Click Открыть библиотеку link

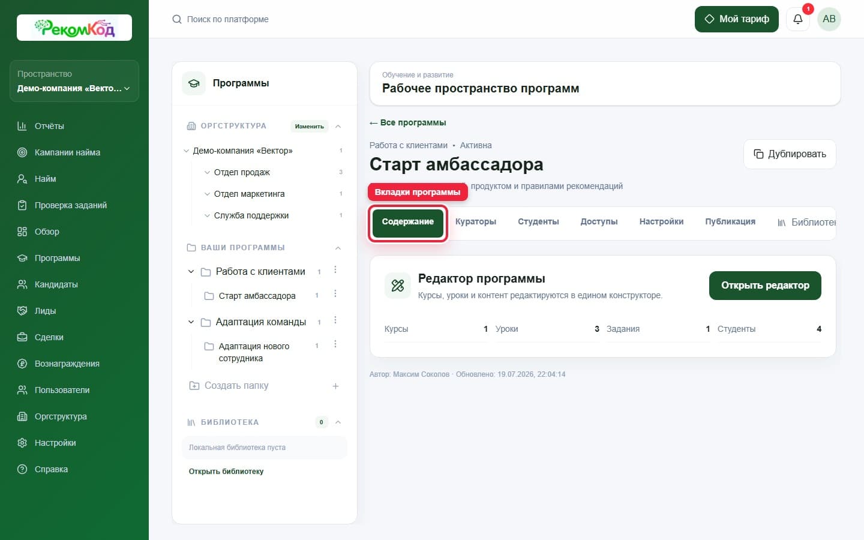(x=226, y=472)
